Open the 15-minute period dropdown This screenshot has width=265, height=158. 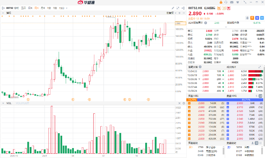pos(63,8)
